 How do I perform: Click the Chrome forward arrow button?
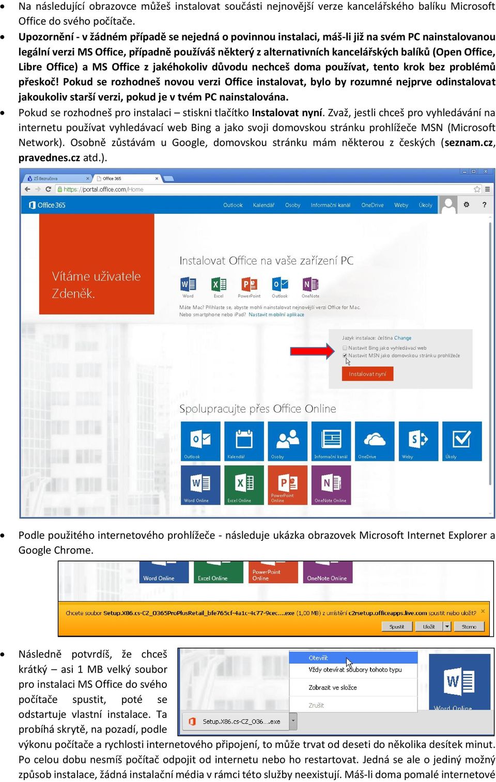(38, 189)
